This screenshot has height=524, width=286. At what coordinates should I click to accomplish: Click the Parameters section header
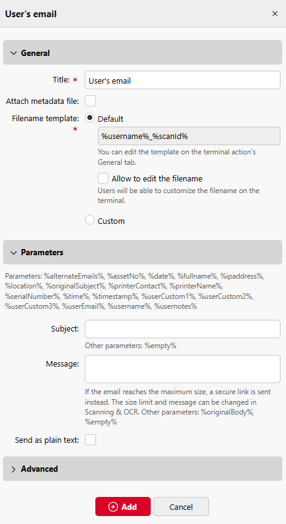pyautogui.click(x=143, y=252)
